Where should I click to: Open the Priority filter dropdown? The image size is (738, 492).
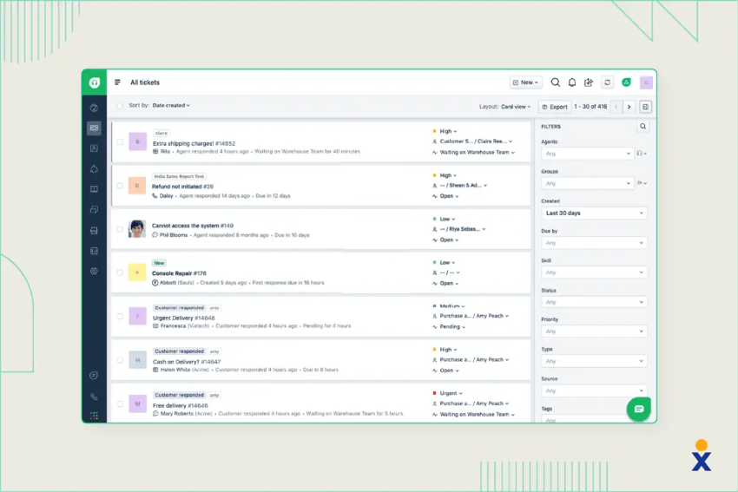point(594,331)
